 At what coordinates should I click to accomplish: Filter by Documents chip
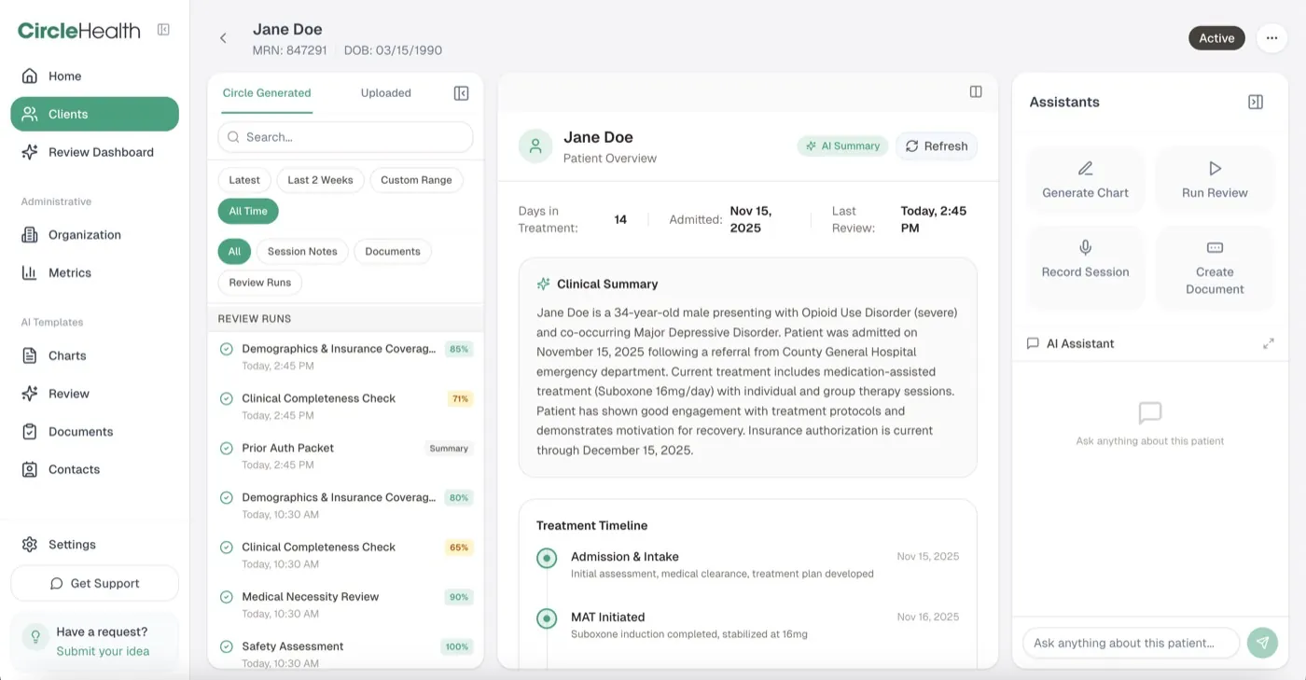point(393,251)
